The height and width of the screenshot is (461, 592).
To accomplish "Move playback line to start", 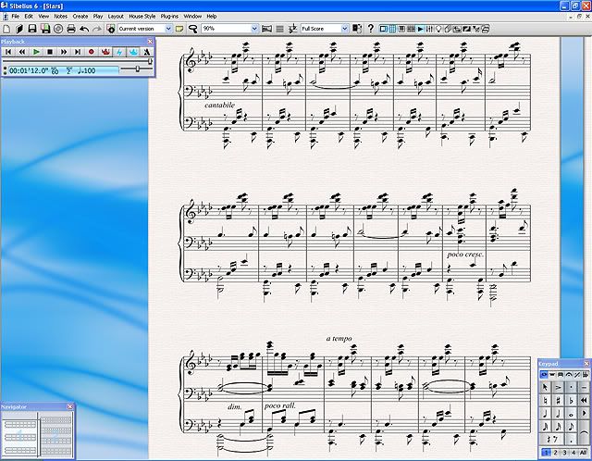I will 8,52.
